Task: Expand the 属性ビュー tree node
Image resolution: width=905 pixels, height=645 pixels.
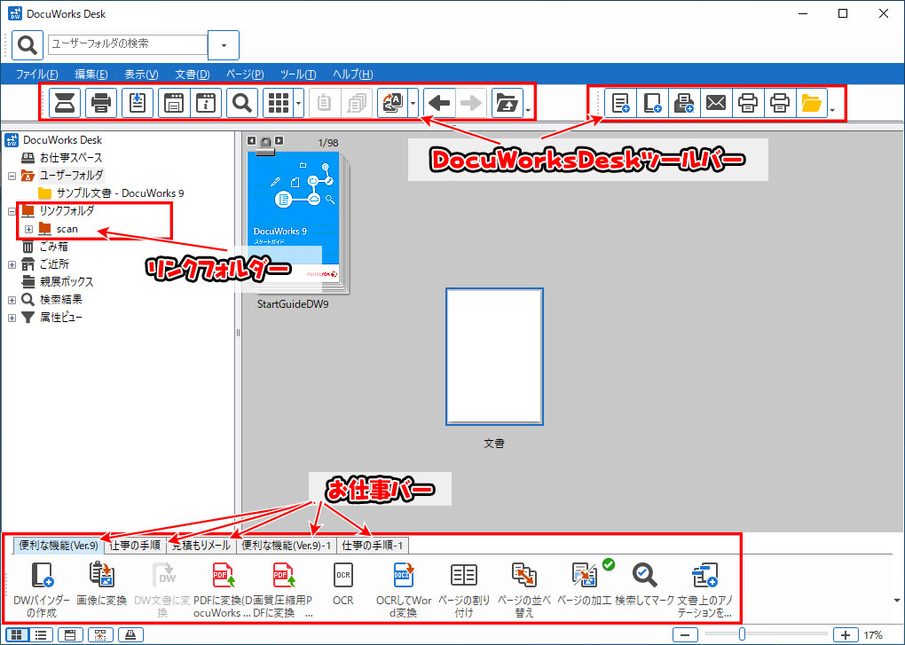Action: tap(12, 318)
